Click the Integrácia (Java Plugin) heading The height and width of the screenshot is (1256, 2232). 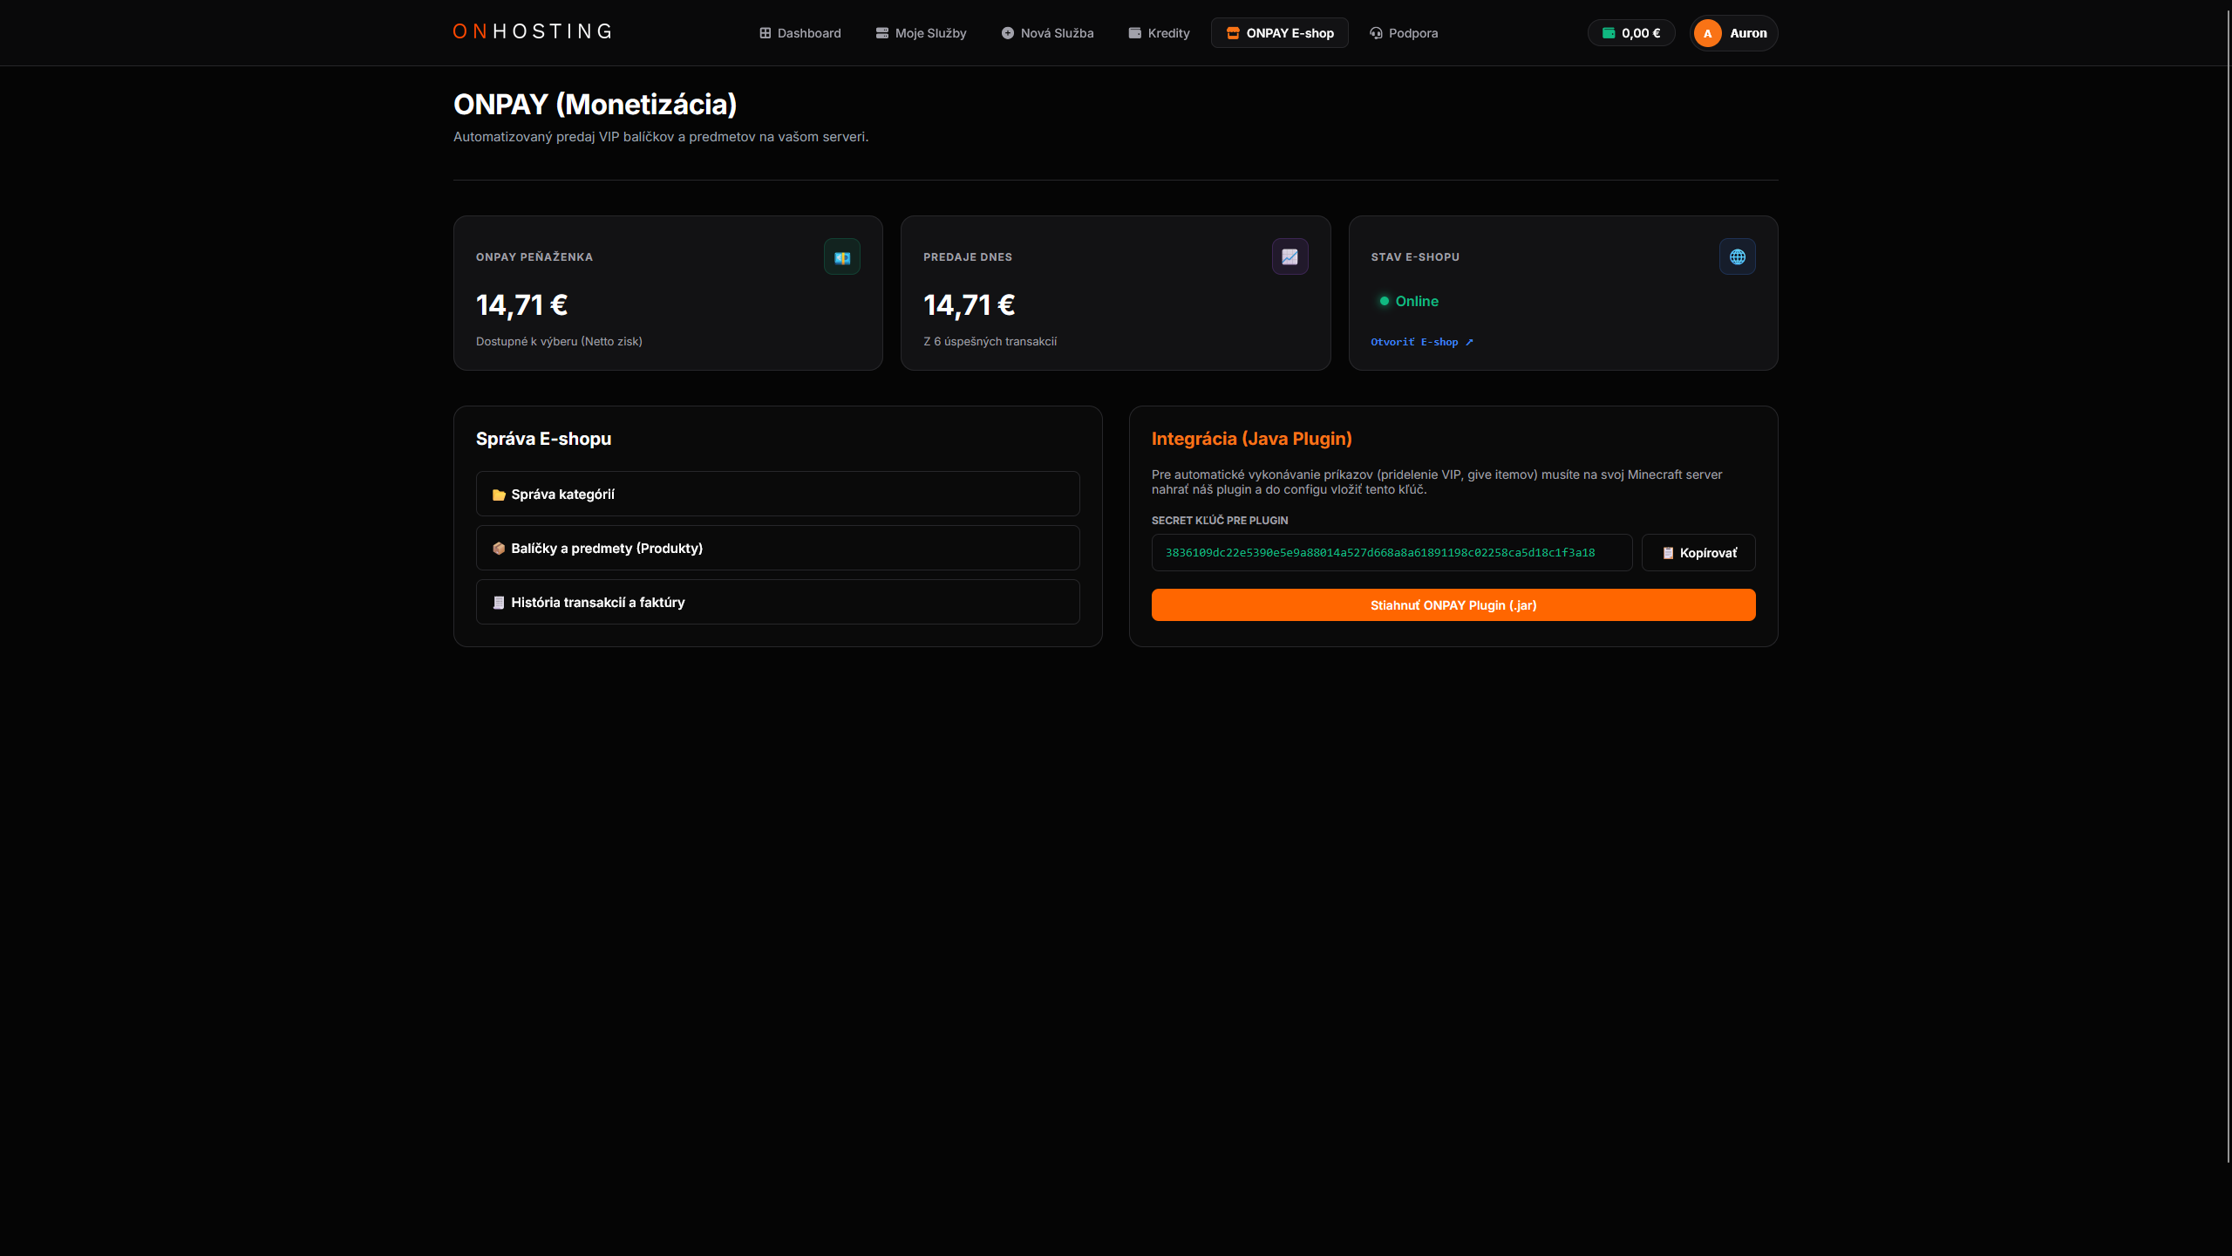point(1251,439)
